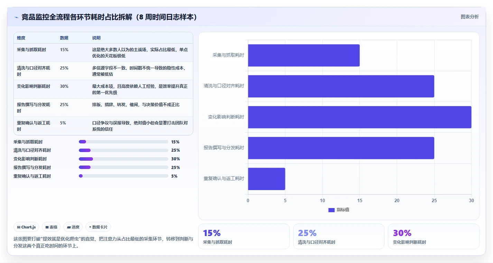Click description starting 多信源字段不一致
Screen dimensions: 493x263
click(x=139, y=71)
